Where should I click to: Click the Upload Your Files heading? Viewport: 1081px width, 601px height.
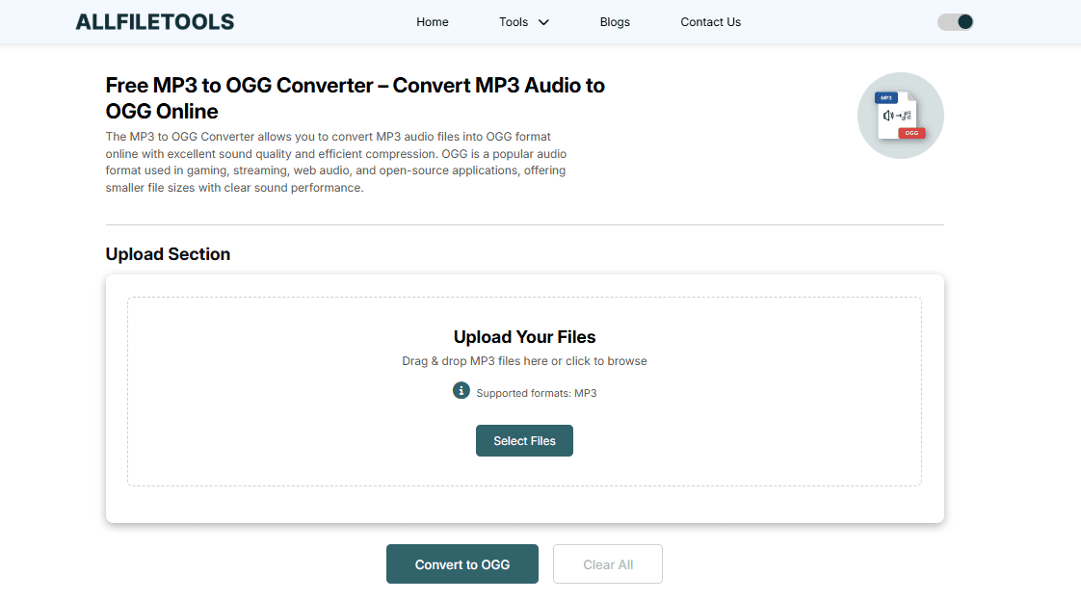(x=524, y=337)
